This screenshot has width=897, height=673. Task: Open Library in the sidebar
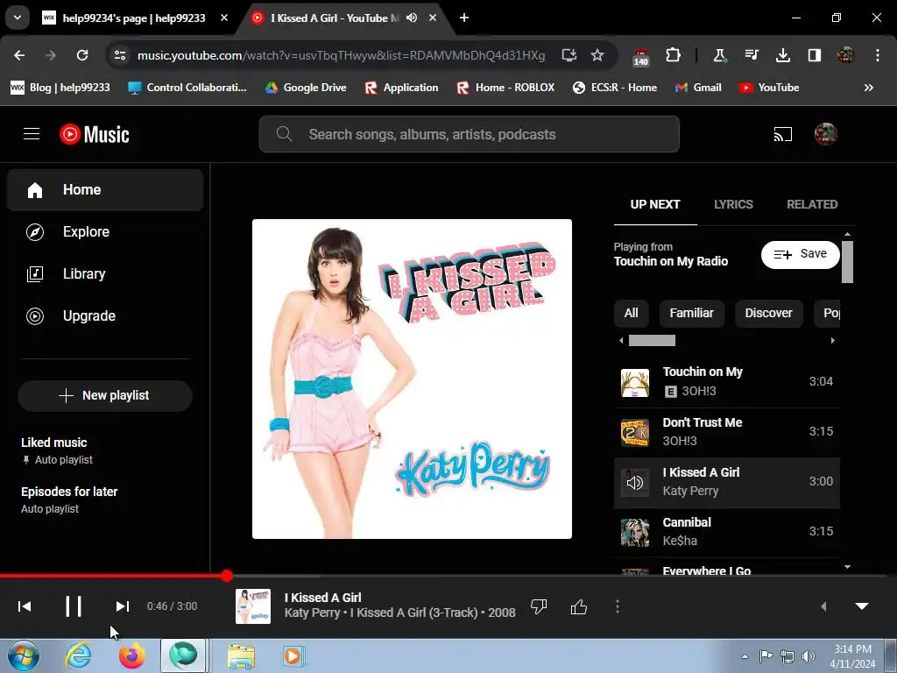click(105, 273)
